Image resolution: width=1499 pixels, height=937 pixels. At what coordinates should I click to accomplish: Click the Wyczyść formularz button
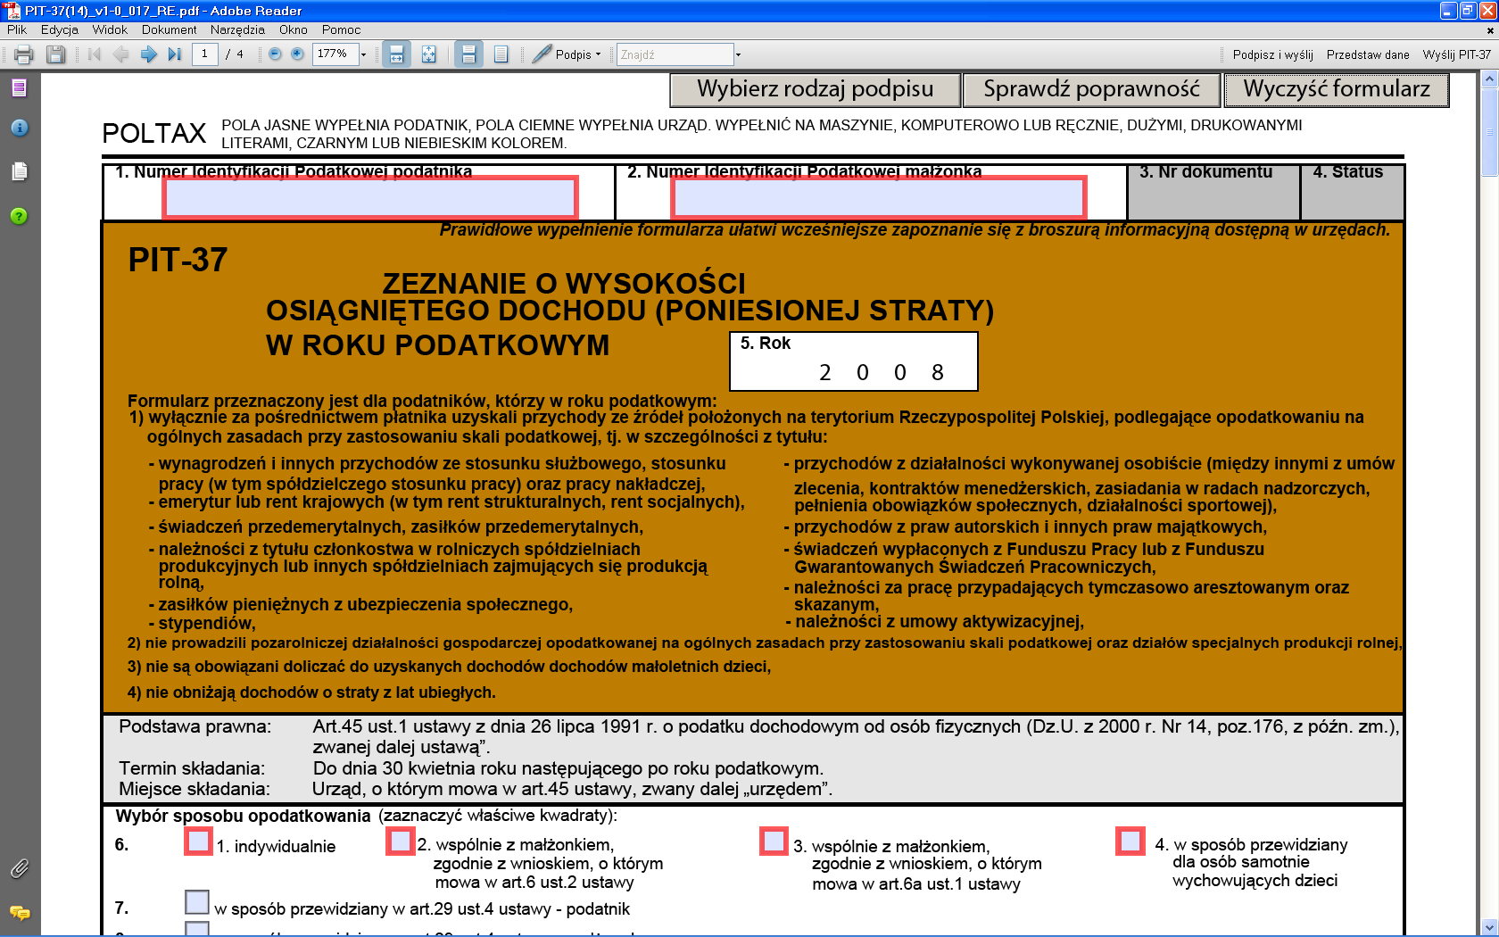1337,89
